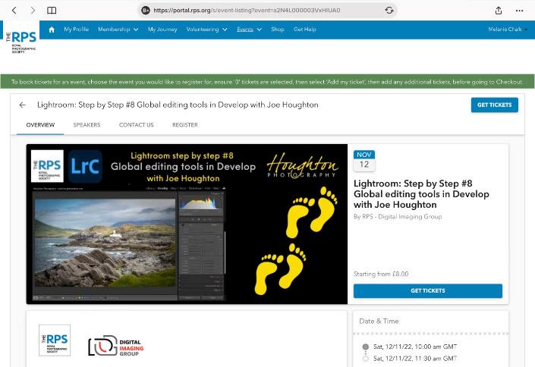The height and width of the screenshot is (367, 535).
Task: Open the share icon in browser toolbar
Action: [499, 10]
